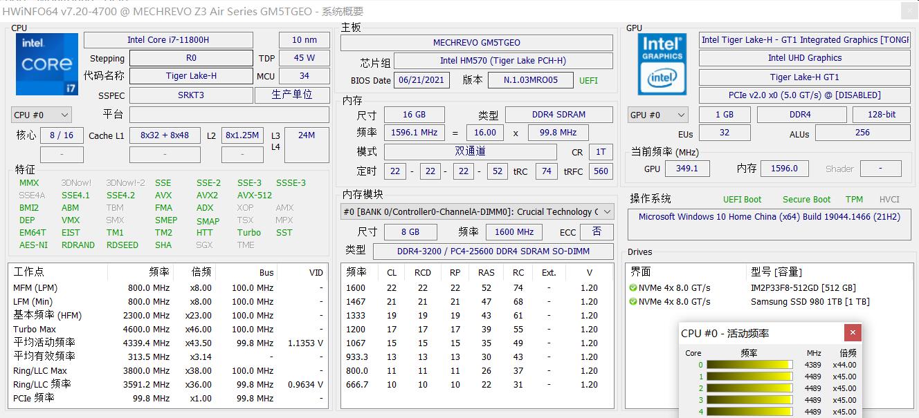
Task: Close the CPU #0 活动频率 window
Action: (x=853, y=333)
